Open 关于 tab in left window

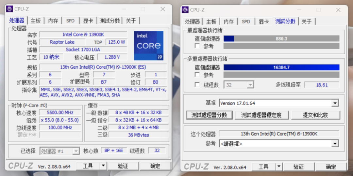coord(131,21)
